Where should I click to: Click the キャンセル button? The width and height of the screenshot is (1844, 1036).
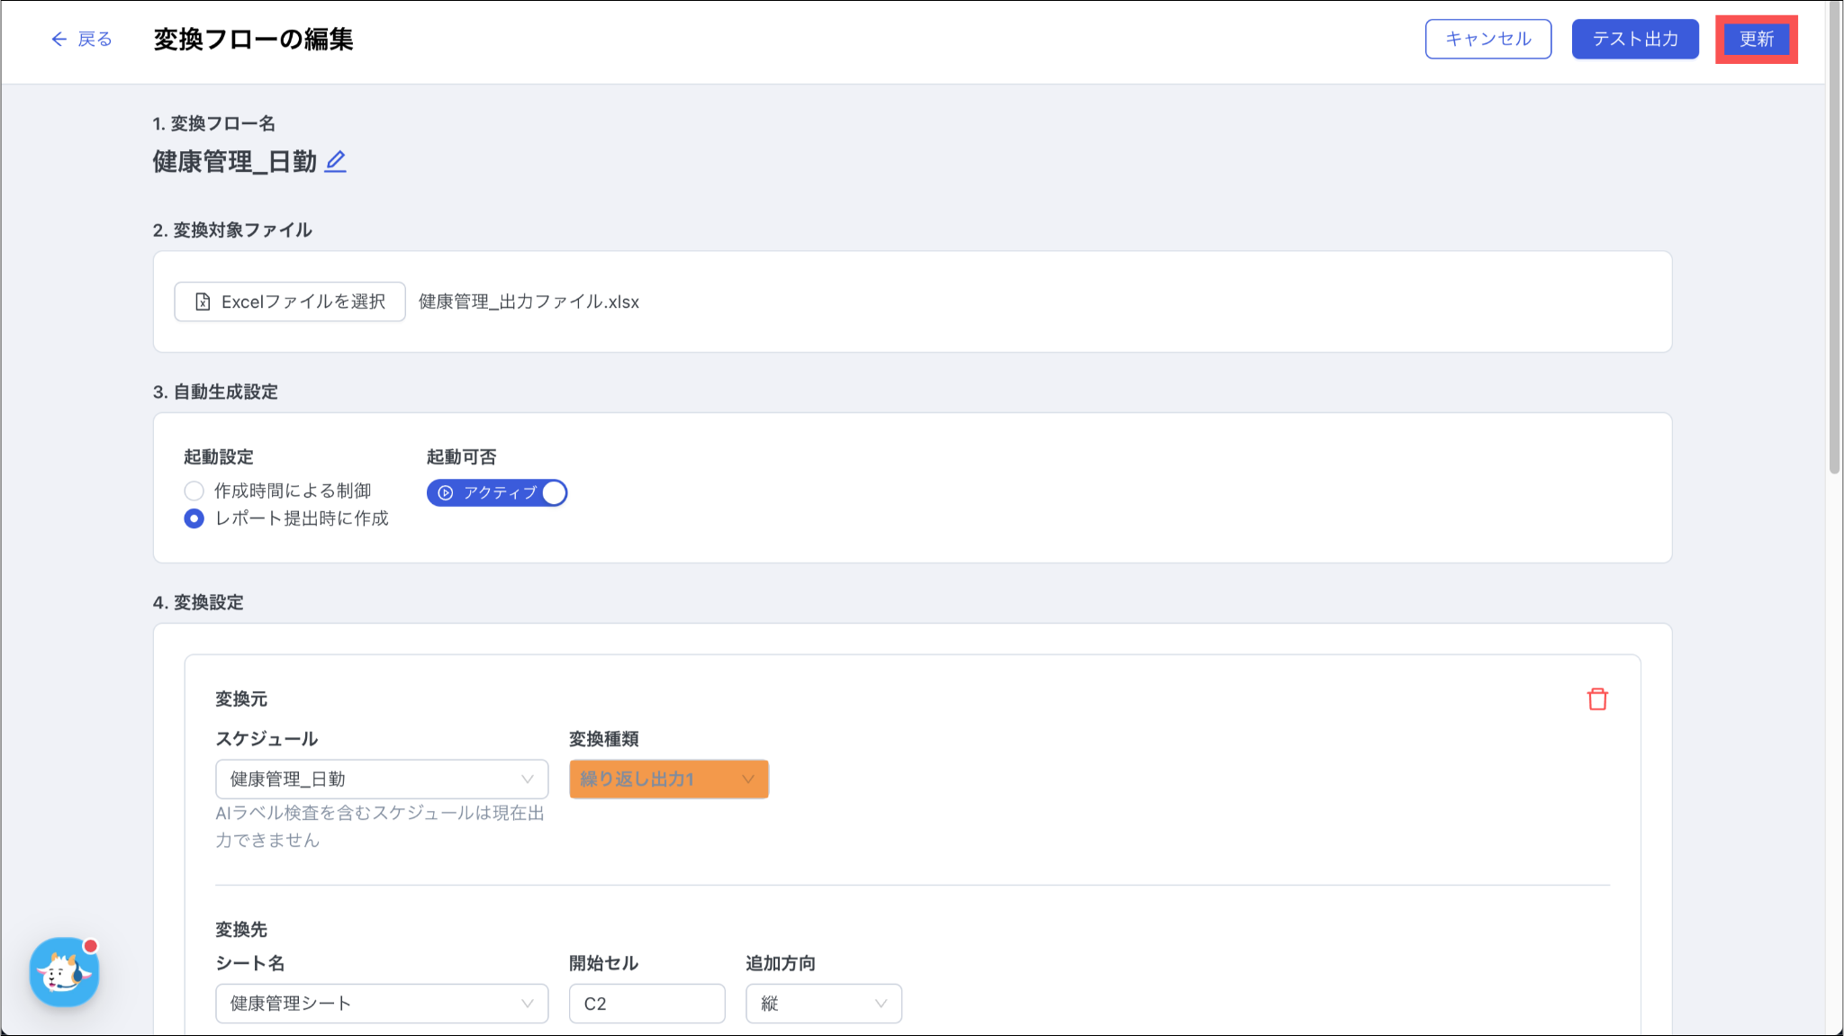coord(1487,39)
